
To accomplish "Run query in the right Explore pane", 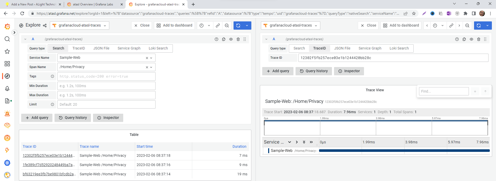I will tap(479, 26).
